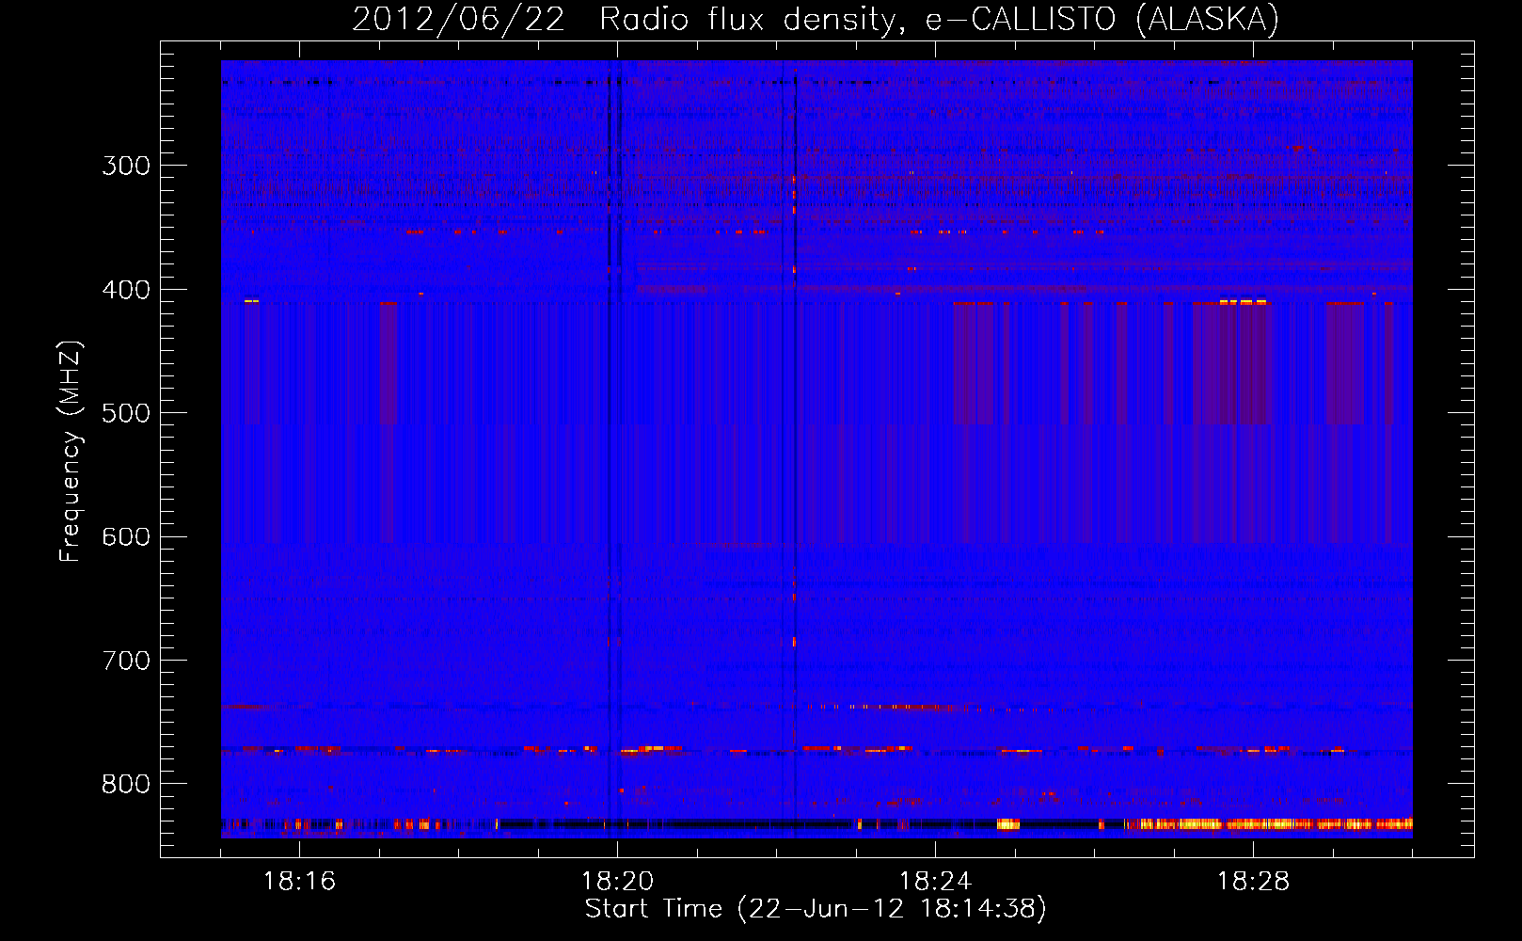Screen dimensions: 1522x941
Task: Click the '500' frequency tick label
Action: pyautogui.click(x=126, y=413)
